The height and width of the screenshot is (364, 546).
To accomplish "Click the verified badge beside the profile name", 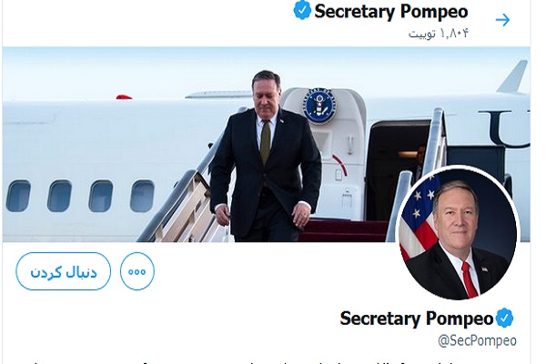I will click(x=504, y=318).
